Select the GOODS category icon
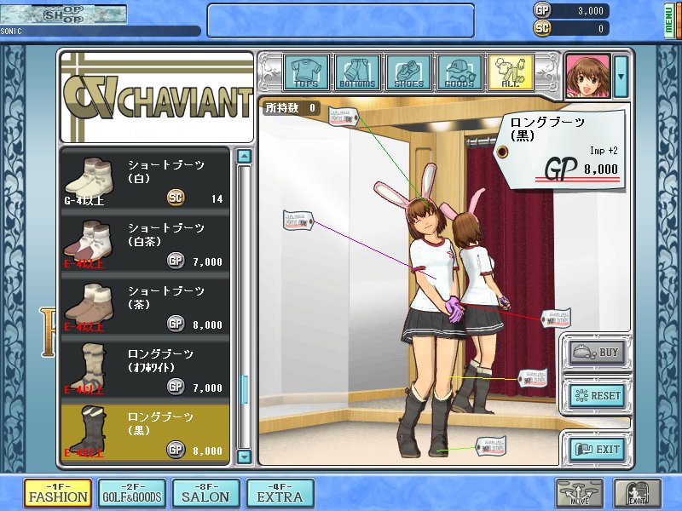Image resolution: width=682 pixels, height=511 pixels. pyautogui.click(x=459, y=72)
